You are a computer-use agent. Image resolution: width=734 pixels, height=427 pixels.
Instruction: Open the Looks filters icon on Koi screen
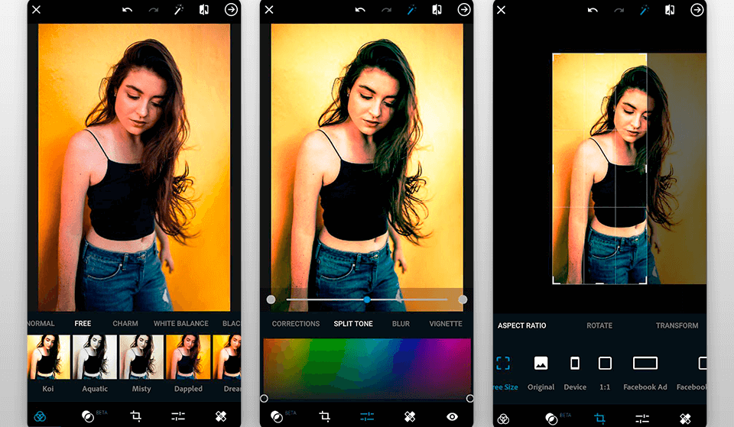[41, 417]
